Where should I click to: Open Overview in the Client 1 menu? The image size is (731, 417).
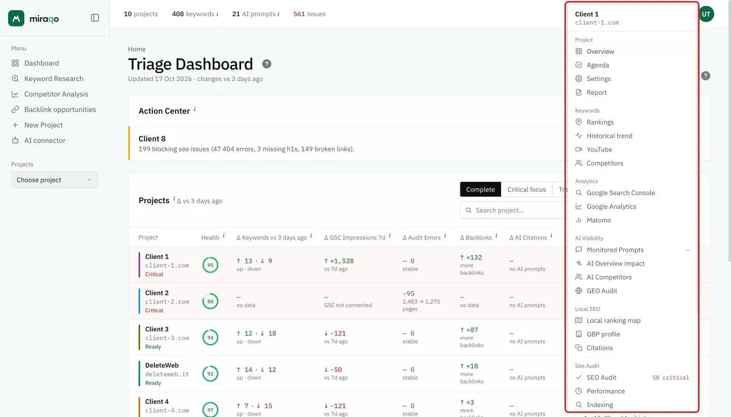(x=632, y=52)
